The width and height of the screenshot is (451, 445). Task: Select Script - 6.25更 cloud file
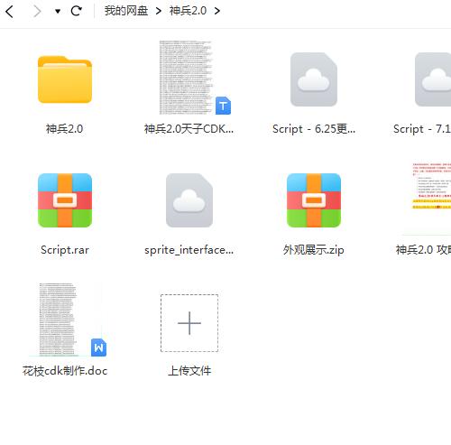[314, 79]
